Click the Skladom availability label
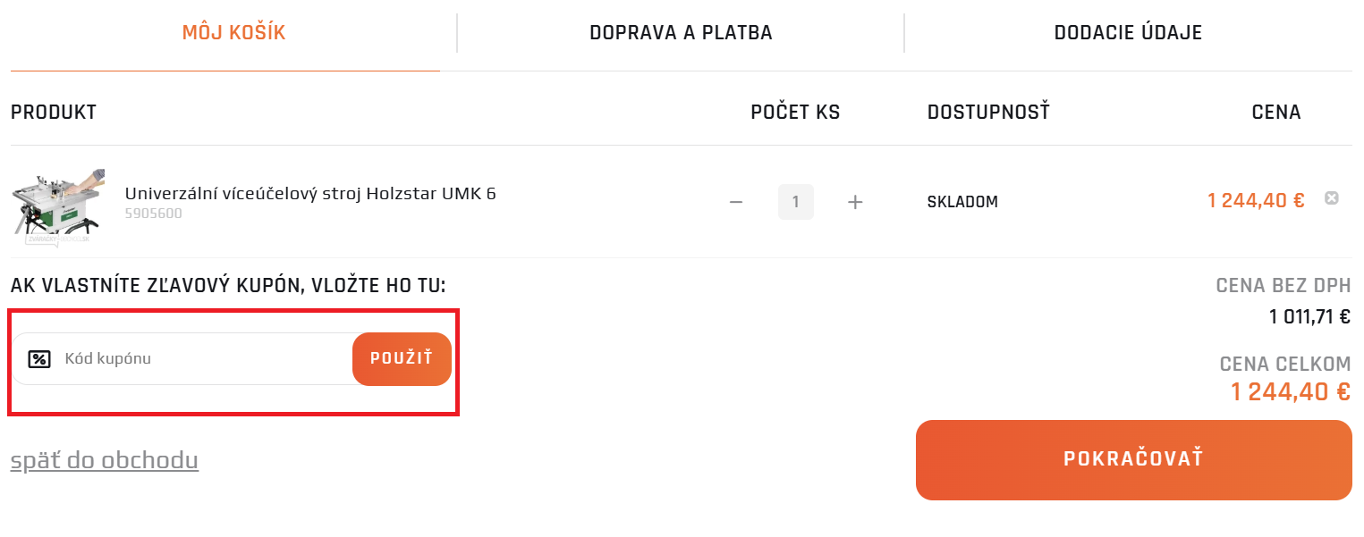The height and width of the screenshot is (537, 1364). [x=962, y=202]
